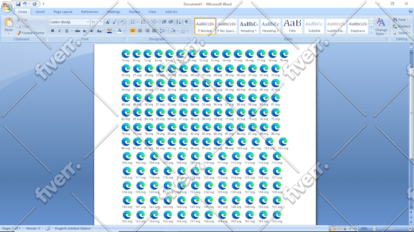Toggle Underline formatting
The image size is (414, 232).
click(x=66, y=31)
